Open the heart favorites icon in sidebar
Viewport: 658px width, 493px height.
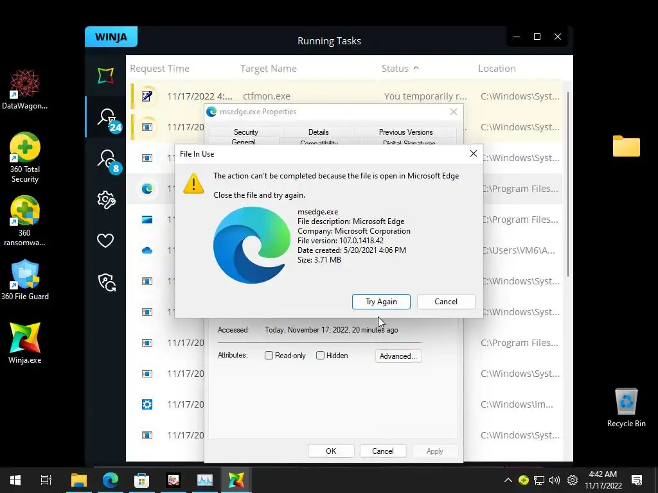pyautogui.click(x=105, y=241)
